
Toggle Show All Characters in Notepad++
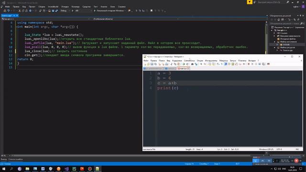click(x=222, y=64)
